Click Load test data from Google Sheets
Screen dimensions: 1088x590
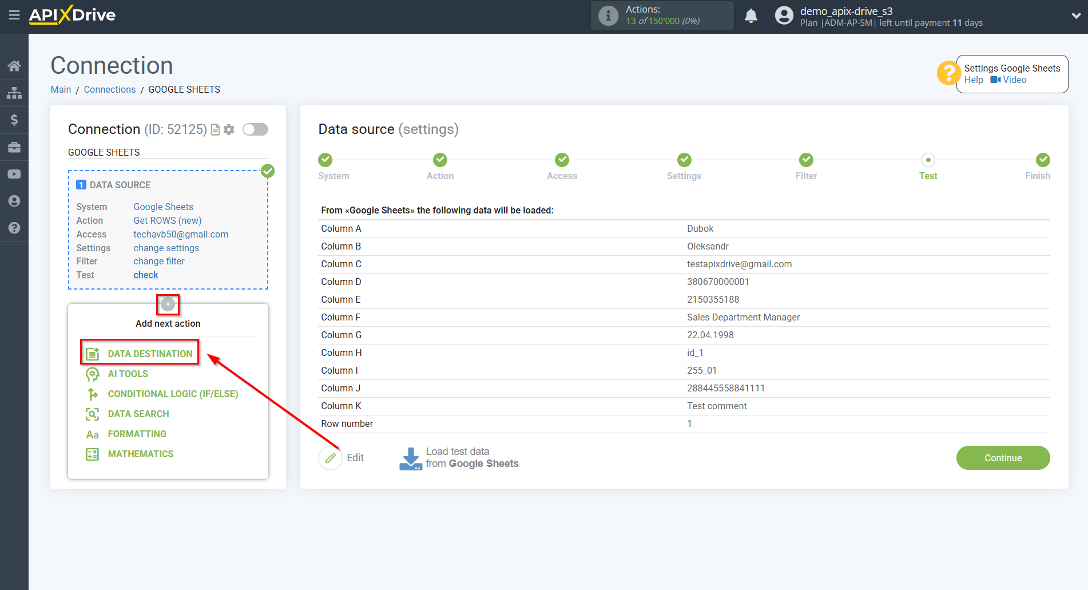pyautogui.click(x=472, y=458)
